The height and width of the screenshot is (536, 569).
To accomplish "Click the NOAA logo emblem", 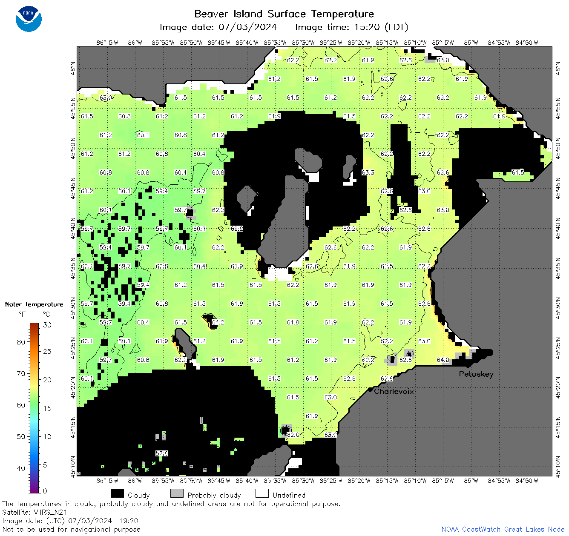I will (29, 19).
